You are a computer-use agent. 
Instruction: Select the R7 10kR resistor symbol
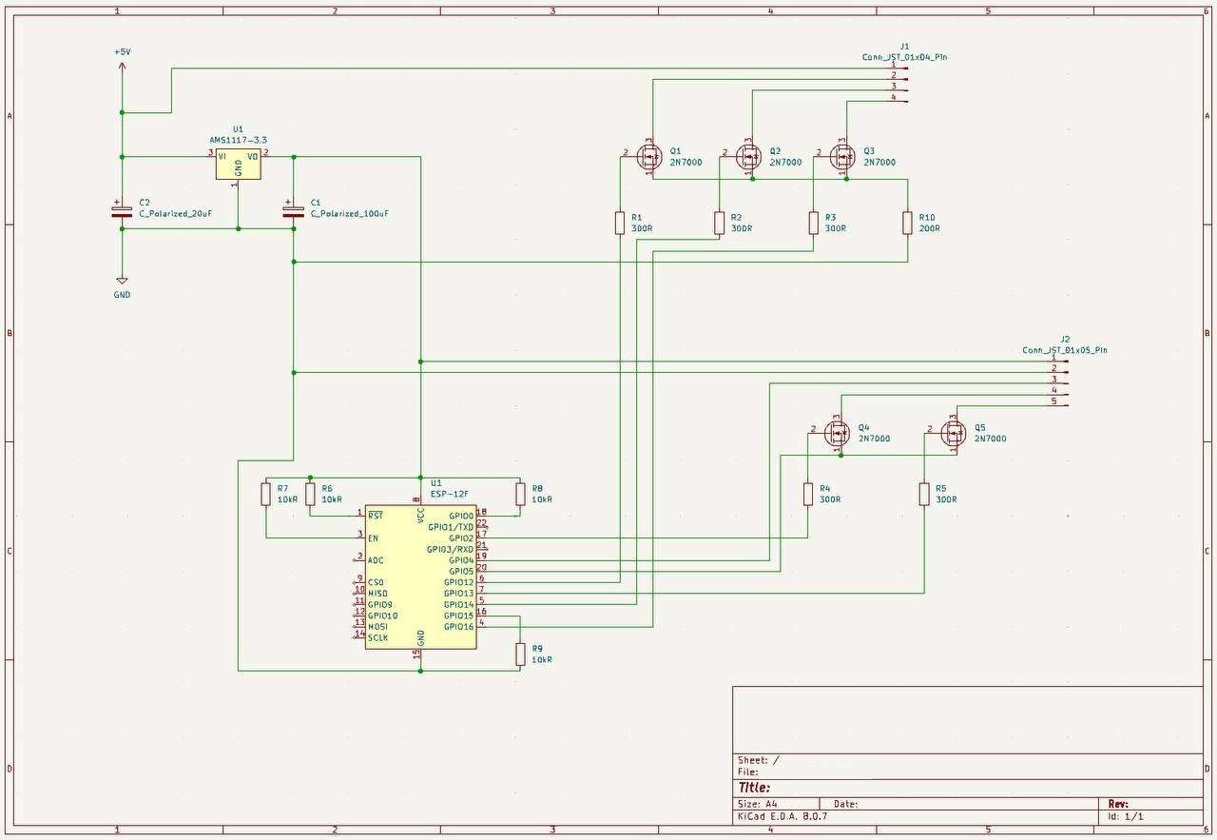266,494
